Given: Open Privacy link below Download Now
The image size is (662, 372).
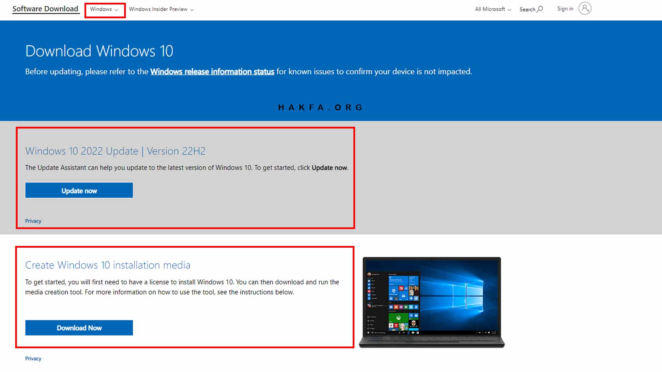Looking at the screenshot, I should [x=33, y=359].
